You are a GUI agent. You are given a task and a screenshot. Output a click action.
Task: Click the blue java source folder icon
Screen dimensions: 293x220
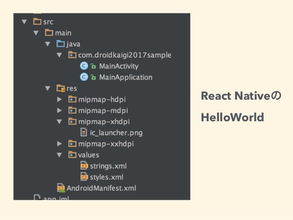tap(61, 44)
